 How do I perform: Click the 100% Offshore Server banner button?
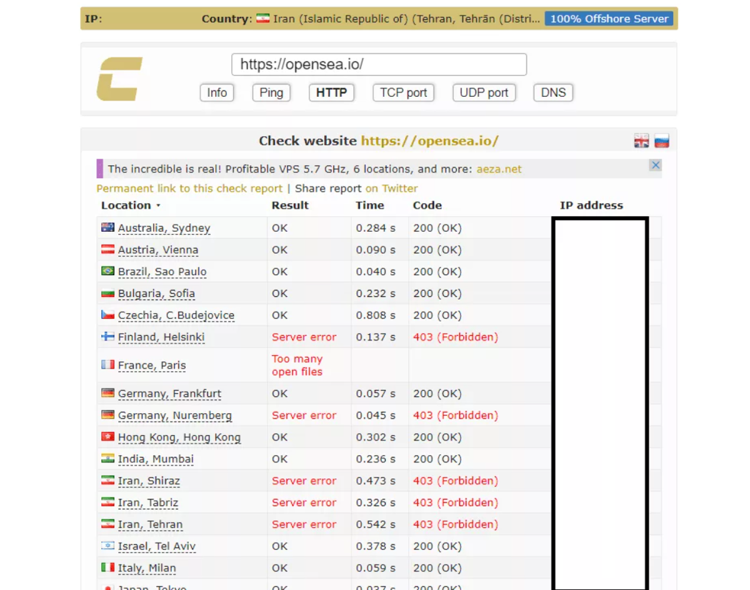coord(609,19)
